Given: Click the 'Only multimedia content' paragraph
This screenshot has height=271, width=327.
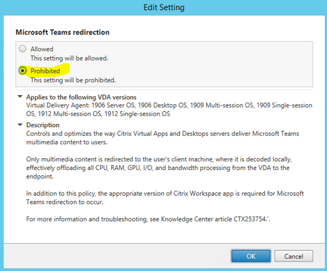Looking at the screenshot, I should point(159,168).
